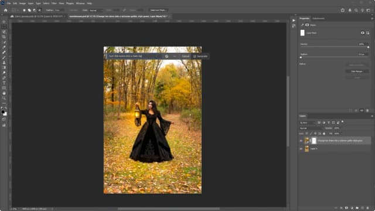Open layer style fx icon
This screenshot has height=211, width=375.
pos(341,208)
